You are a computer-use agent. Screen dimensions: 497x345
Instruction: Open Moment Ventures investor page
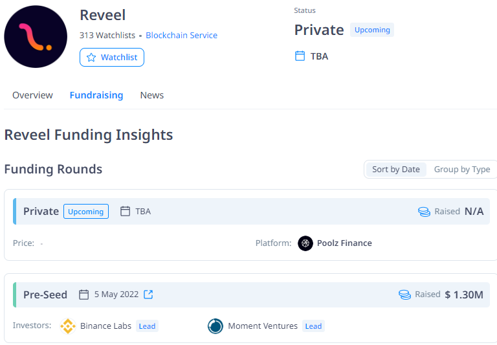tap(263, 326)
